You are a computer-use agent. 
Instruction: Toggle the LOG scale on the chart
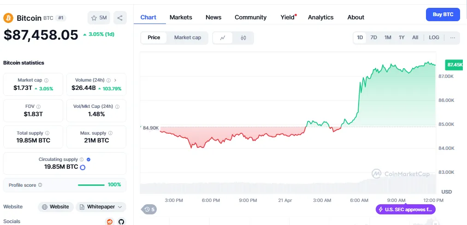434,37
